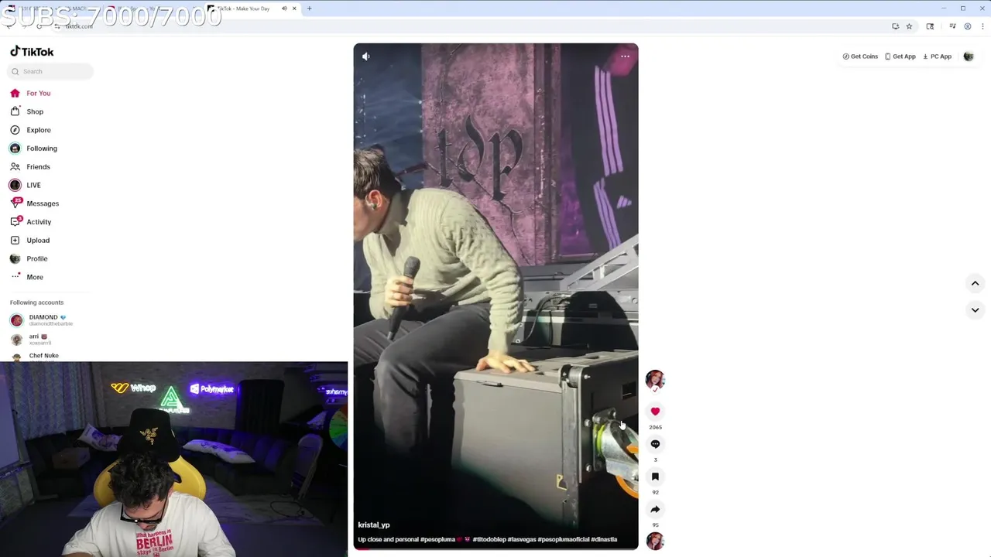Open comments with the speech bubble icon

(655, 444)
